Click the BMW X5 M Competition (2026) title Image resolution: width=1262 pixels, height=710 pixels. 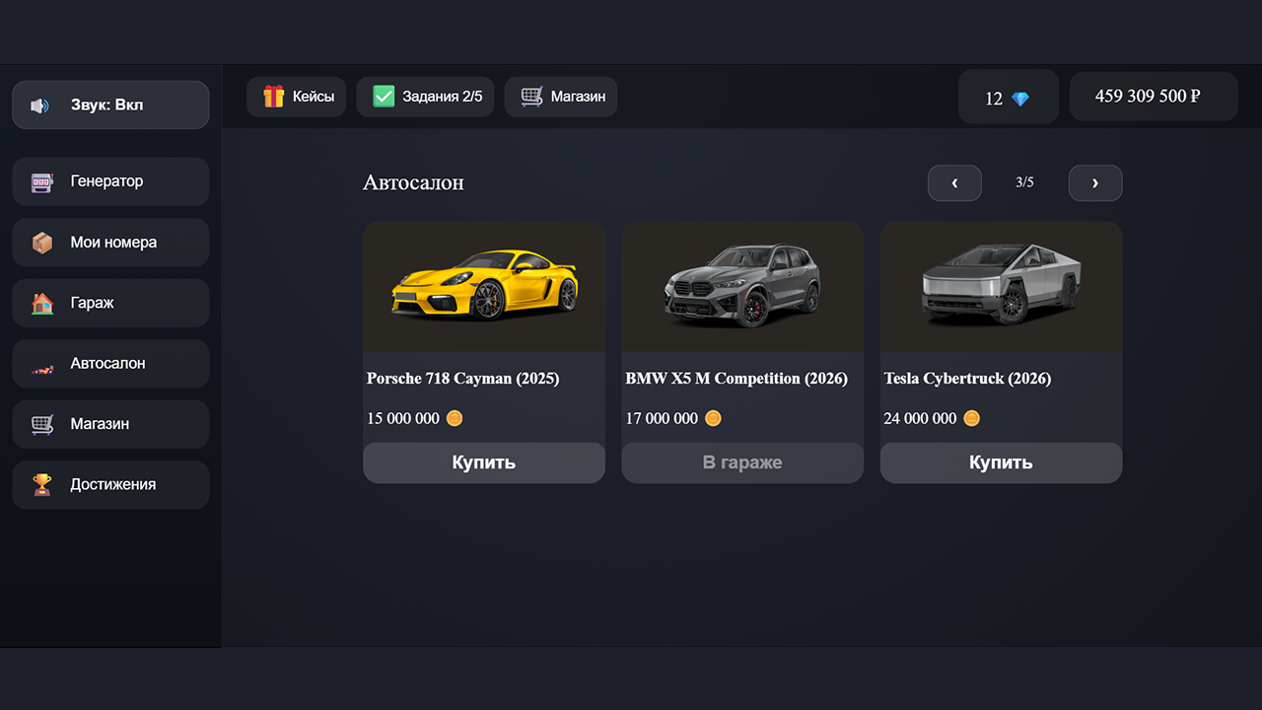coord(736,379)
